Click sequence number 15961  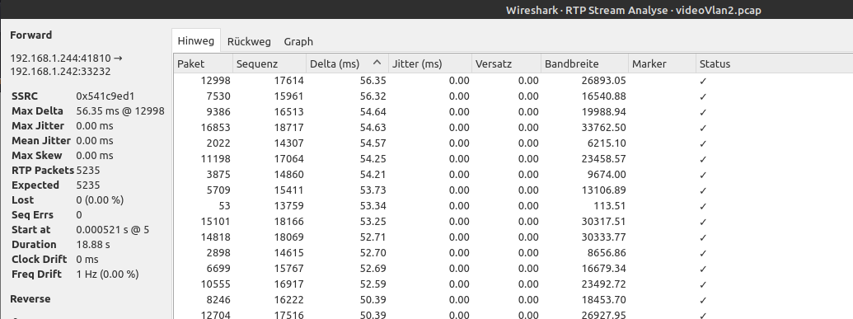coord(288,96)
